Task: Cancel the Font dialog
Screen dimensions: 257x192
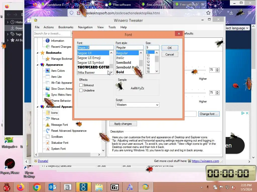Action: tap(170, 54)
